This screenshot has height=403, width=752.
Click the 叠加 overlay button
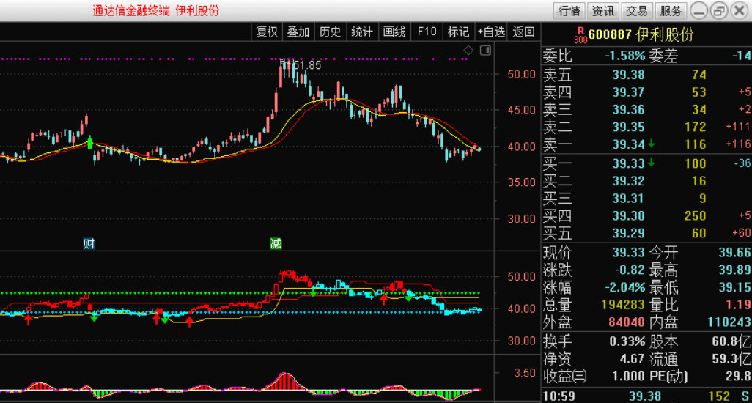[x=298, y=32]
